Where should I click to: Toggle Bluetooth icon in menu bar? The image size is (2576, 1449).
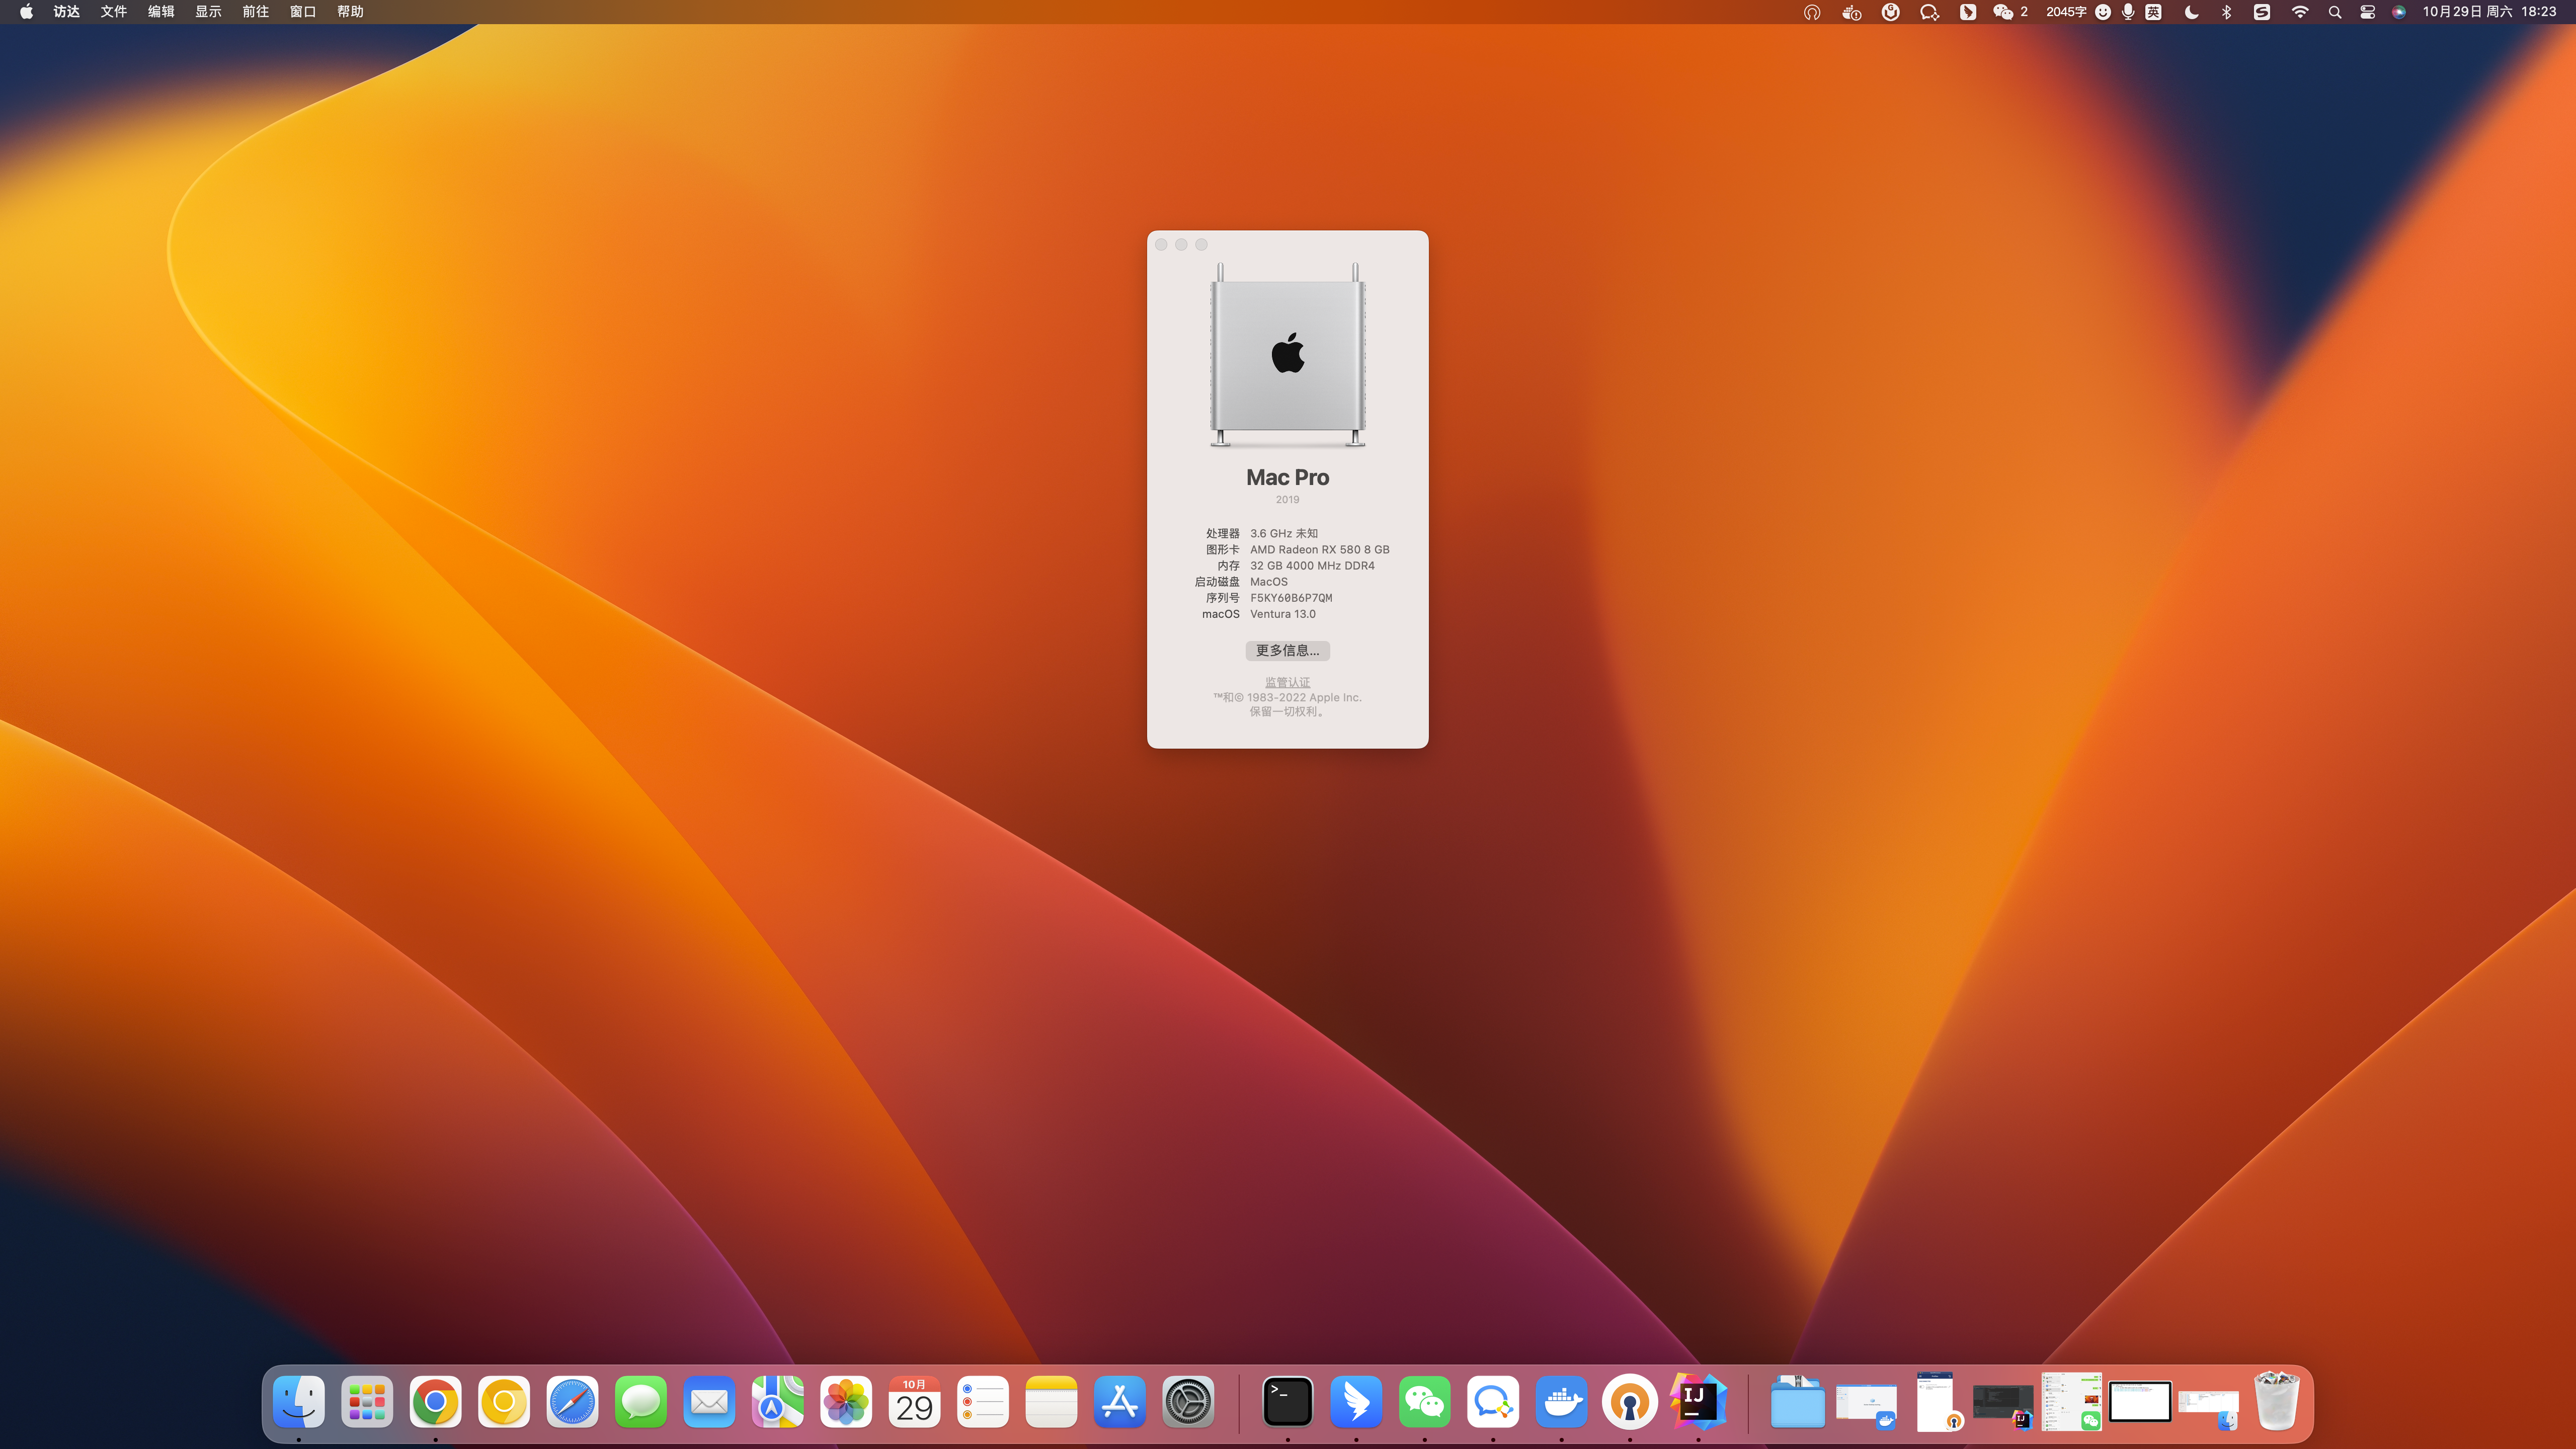2227,12
